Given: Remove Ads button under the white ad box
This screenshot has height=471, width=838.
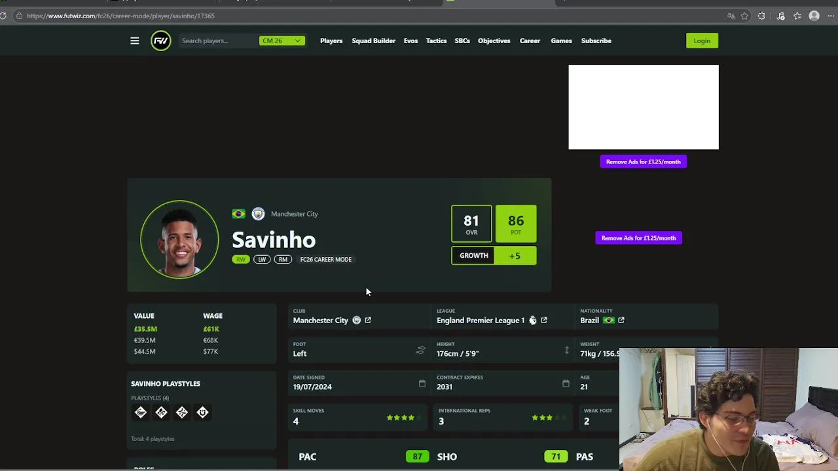Looking at the screenshot, I should [643, 162].
